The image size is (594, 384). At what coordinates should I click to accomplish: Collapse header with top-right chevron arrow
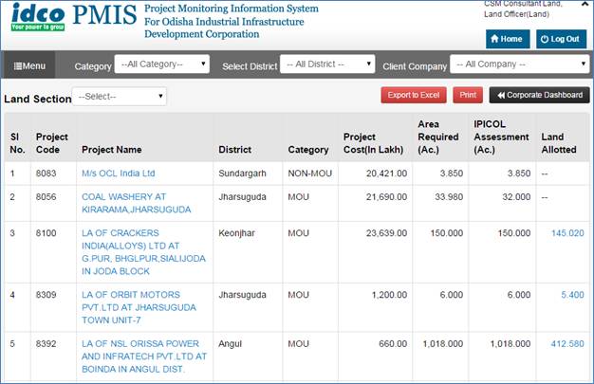point(585,4)
